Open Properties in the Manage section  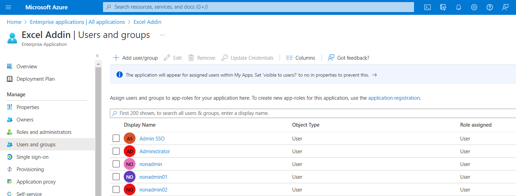coord(28,107)
